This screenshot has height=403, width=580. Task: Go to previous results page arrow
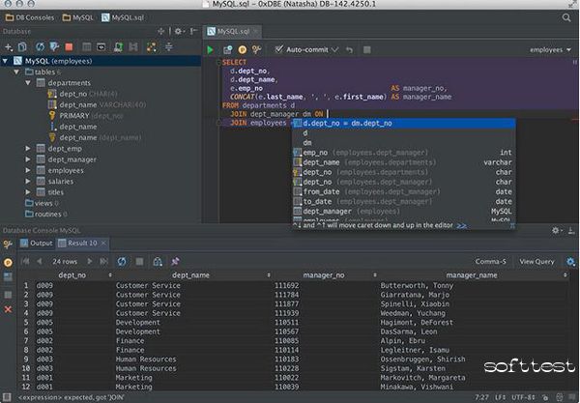pos(40,261)
